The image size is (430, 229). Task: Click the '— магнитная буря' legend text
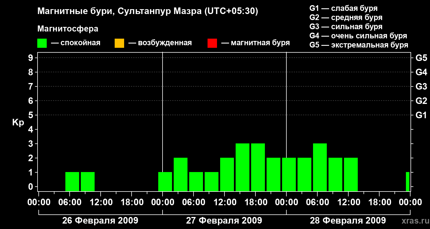[x=255, y=43]
